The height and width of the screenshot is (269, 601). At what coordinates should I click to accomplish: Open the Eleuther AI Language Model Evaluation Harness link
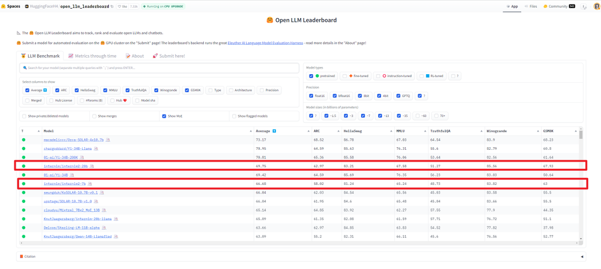pyautogui.click(x=265, y=43)
